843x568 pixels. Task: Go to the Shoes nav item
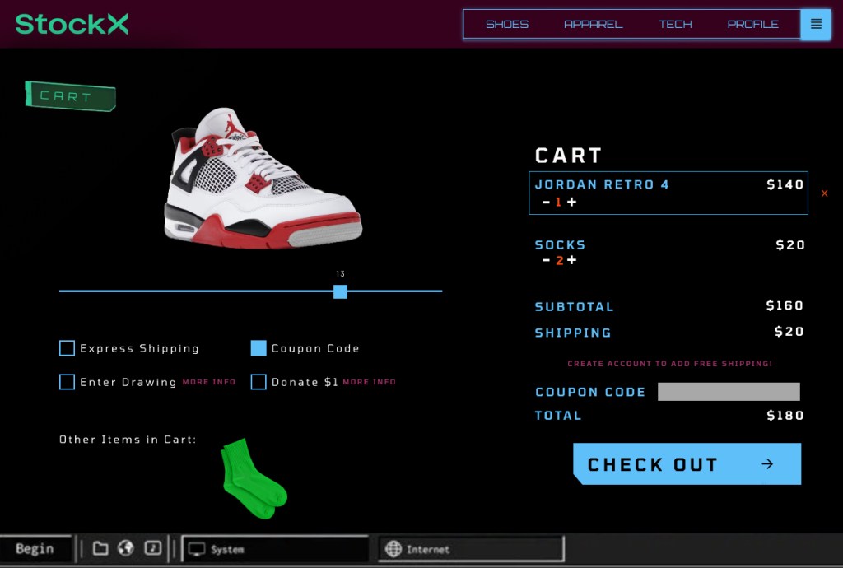tap(507, 24)
